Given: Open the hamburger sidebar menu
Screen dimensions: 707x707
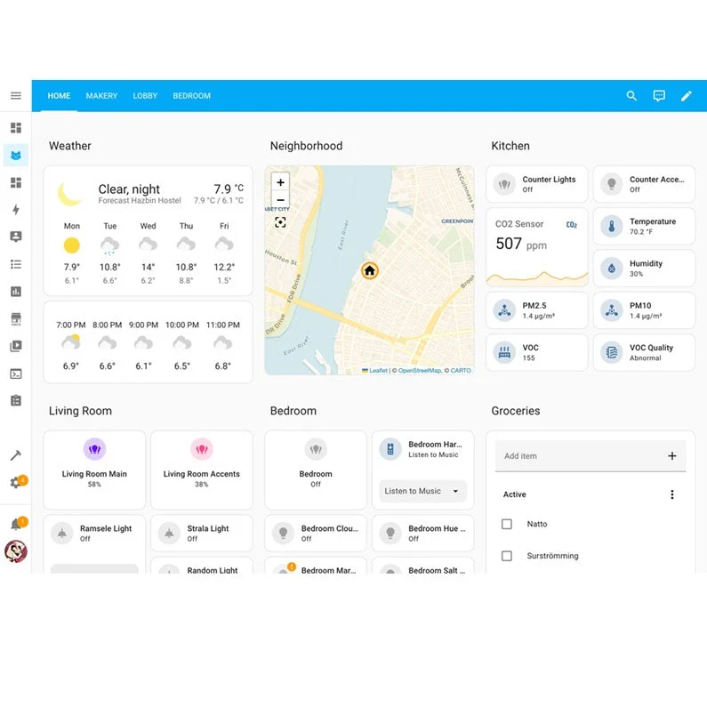Looking at the screenshot, I should (16, 95).
